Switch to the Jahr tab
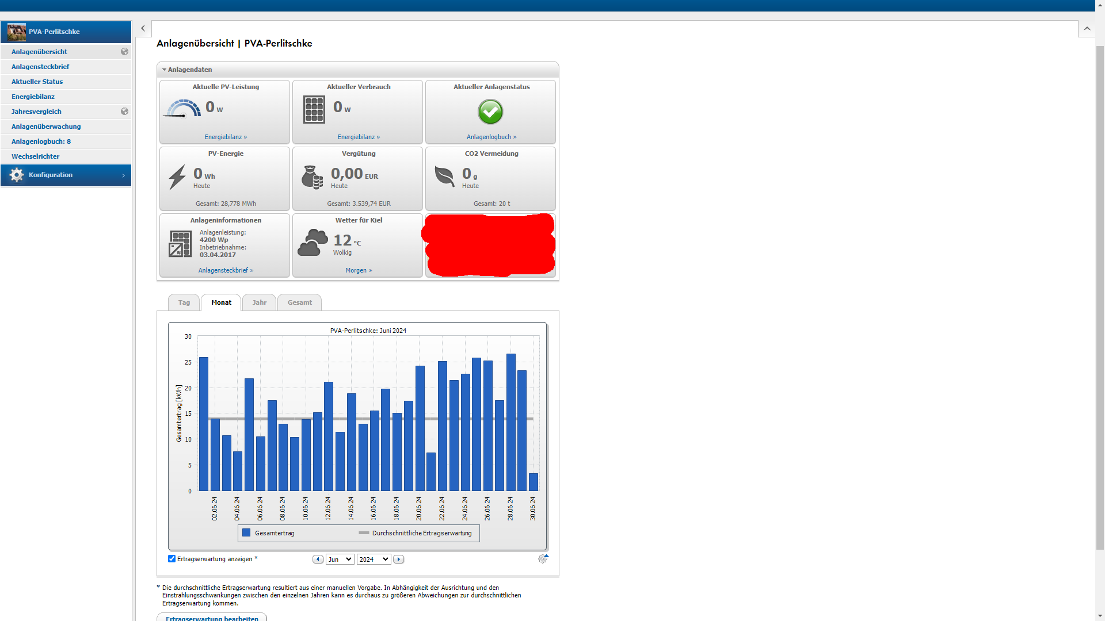Viewport: 1105px width, 621px height. point(259,302)
